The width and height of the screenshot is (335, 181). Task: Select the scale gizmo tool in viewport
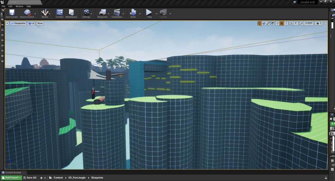coord(268,23)
